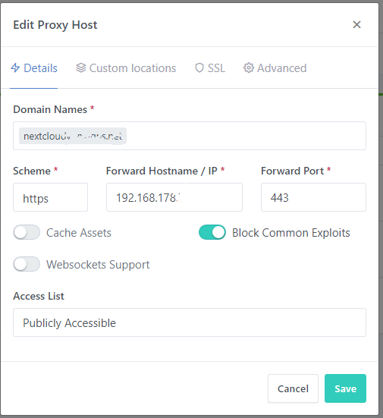383x418 pixels.
Task: Click the lightning bolt Details icon
Action: coord(15,68)
